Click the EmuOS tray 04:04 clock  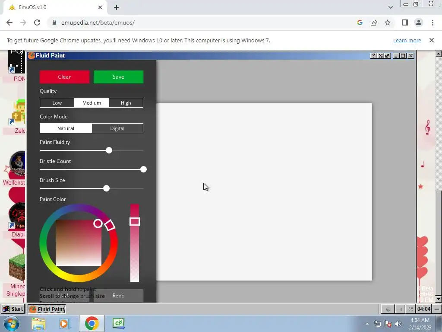pos(424,309)
